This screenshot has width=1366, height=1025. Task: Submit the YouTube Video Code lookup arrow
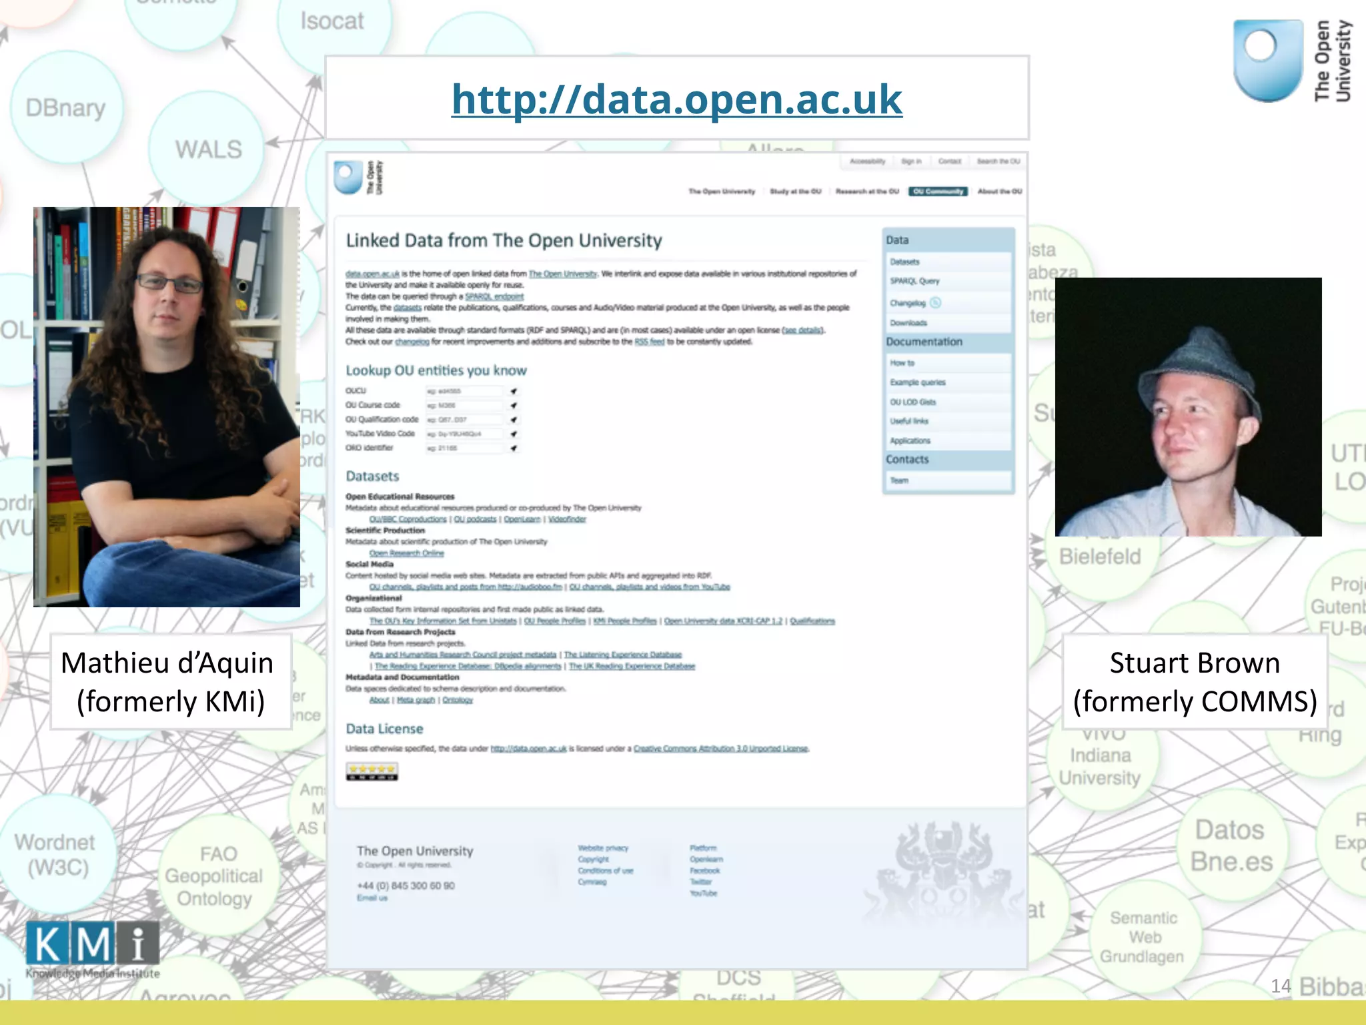514,434
